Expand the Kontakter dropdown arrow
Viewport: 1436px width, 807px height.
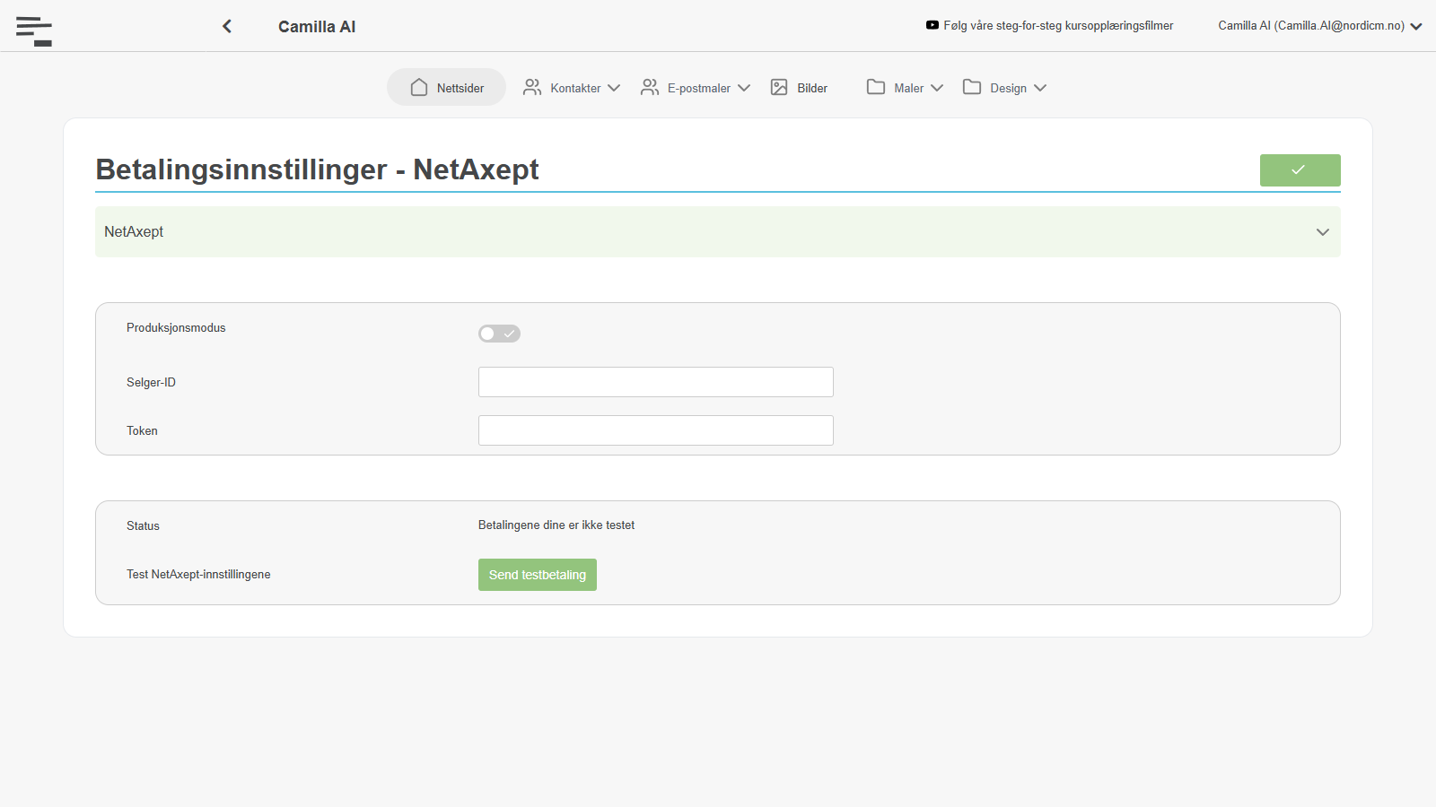click(x=614, y=88)
